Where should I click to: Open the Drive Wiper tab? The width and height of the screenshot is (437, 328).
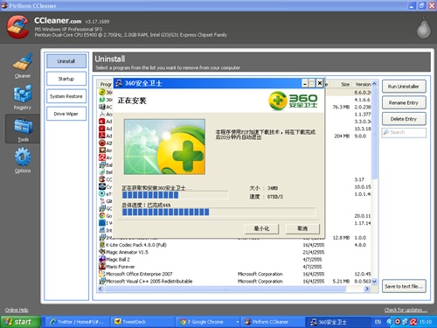(66, 114)
